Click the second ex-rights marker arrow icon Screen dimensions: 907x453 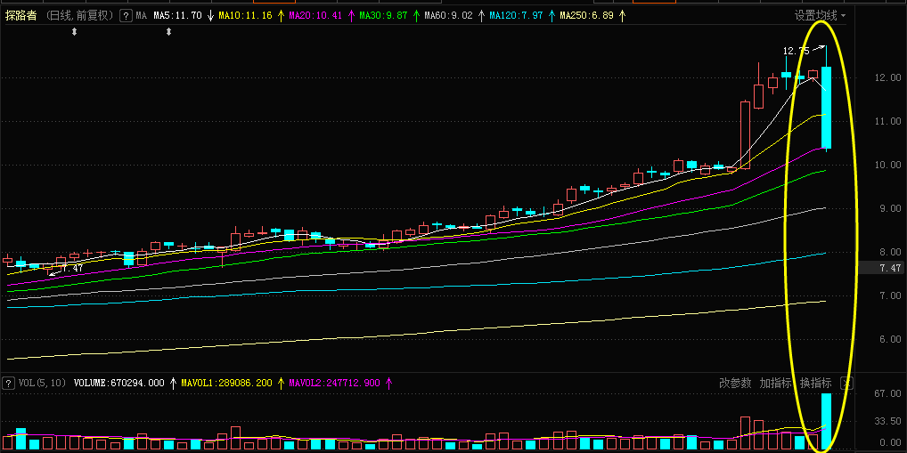(x=169, y=32)
